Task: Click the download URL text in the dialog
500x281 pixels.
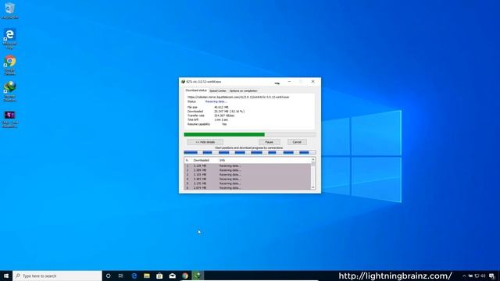Action: 238,97
